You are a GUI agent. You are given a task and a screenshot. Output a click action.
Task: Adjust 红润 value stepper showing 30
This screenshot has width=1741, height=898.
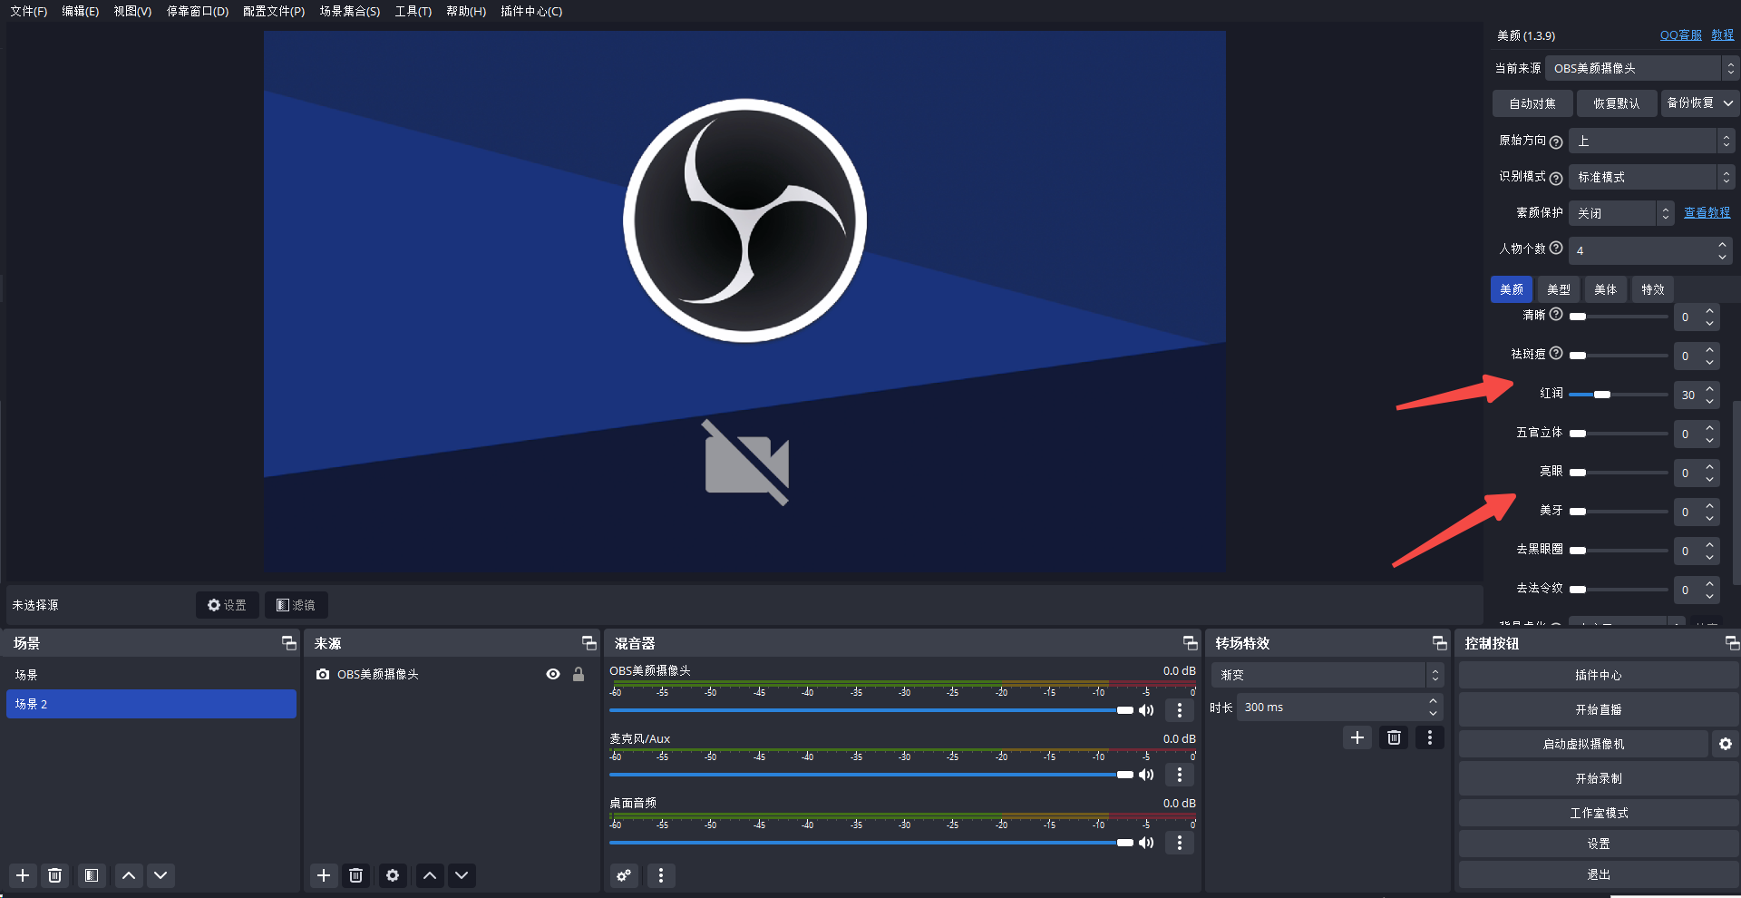tap(1709, 395)
